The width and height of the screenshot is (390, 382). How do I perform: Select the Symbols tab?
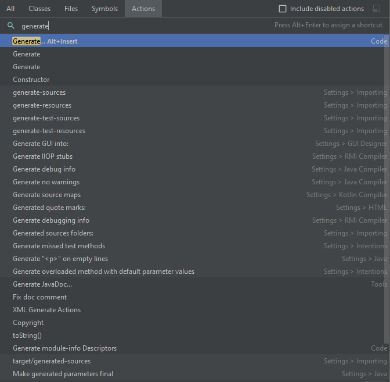click(104, 9)
